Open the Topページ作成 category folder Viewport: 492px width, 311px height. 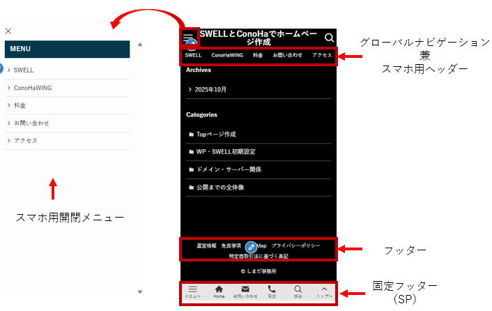(x=259, y=135)
